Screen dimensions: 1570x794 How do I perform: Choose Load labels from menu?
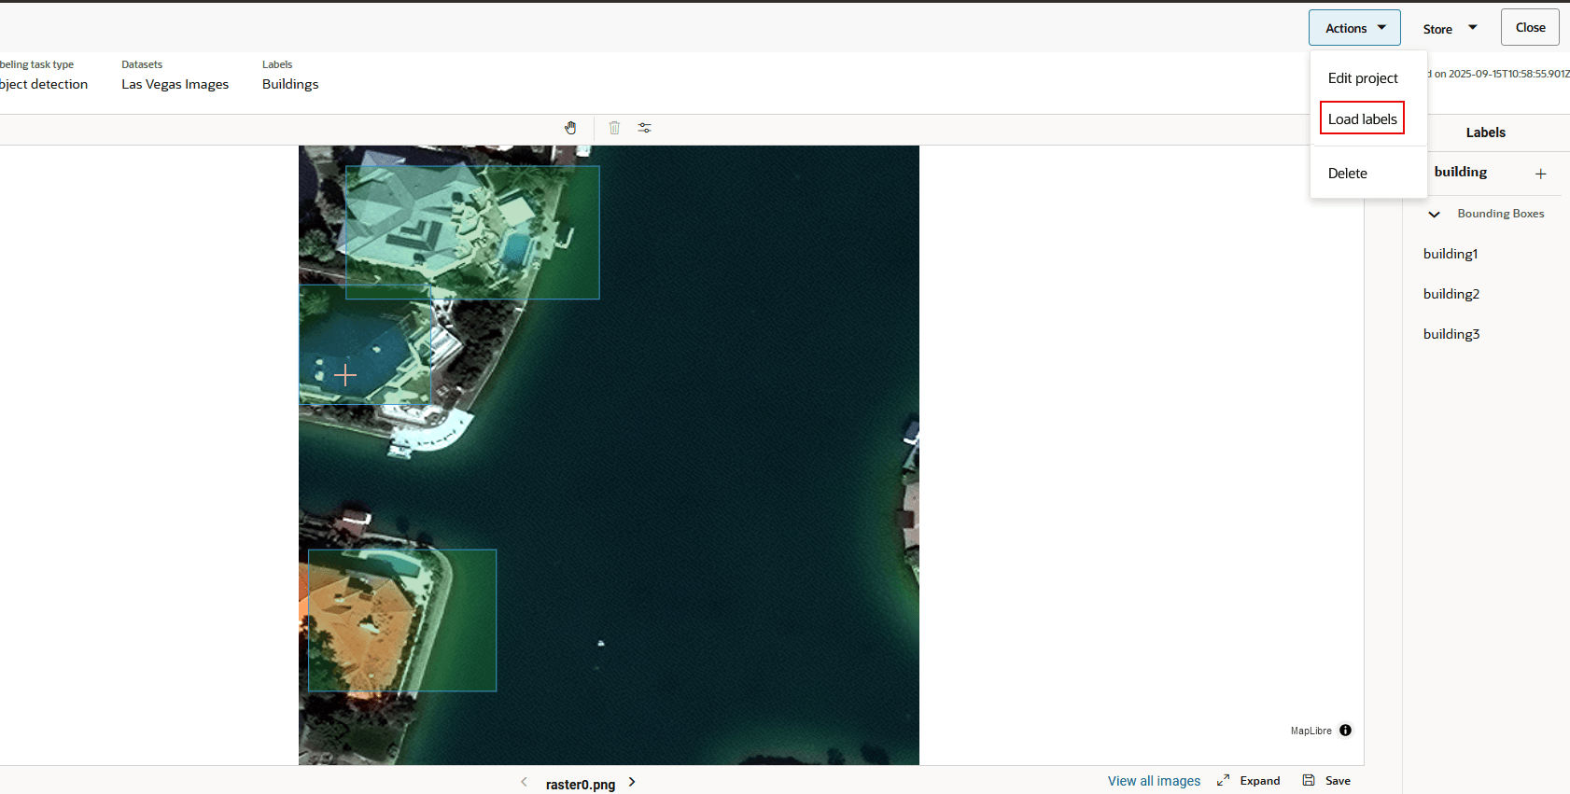[1362, 118]
